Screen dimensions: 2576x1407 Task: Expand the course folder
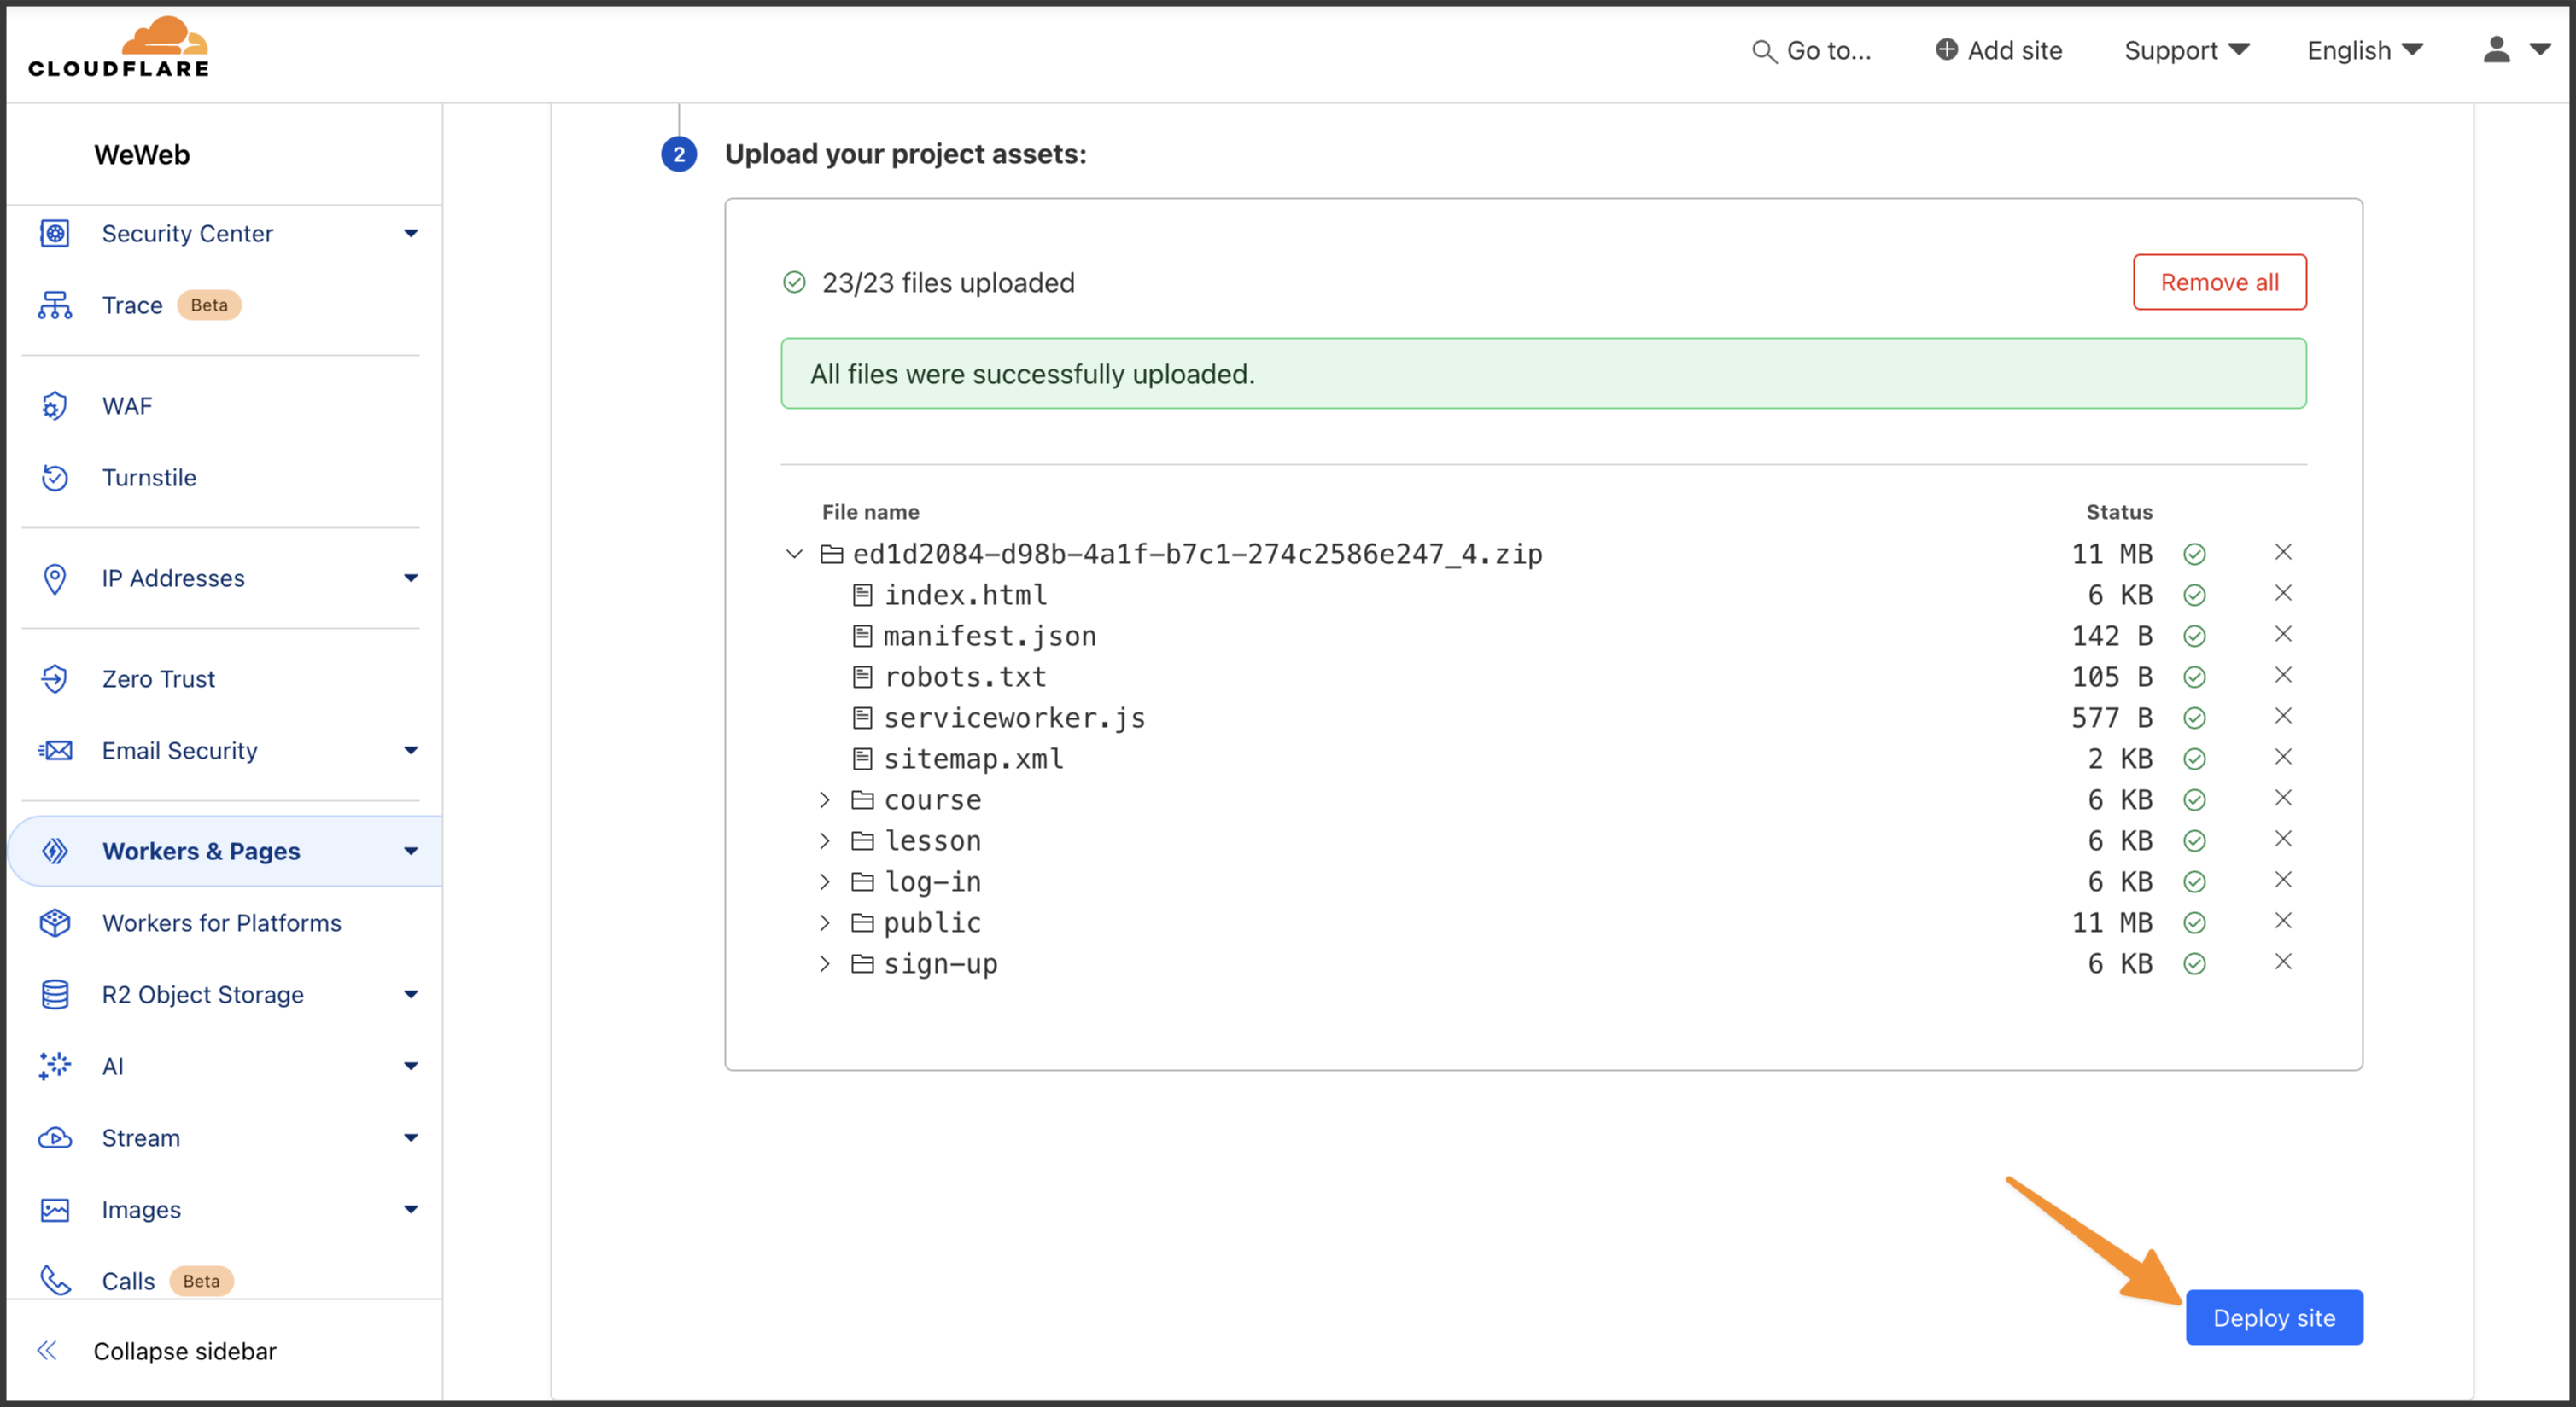[824, 799]
